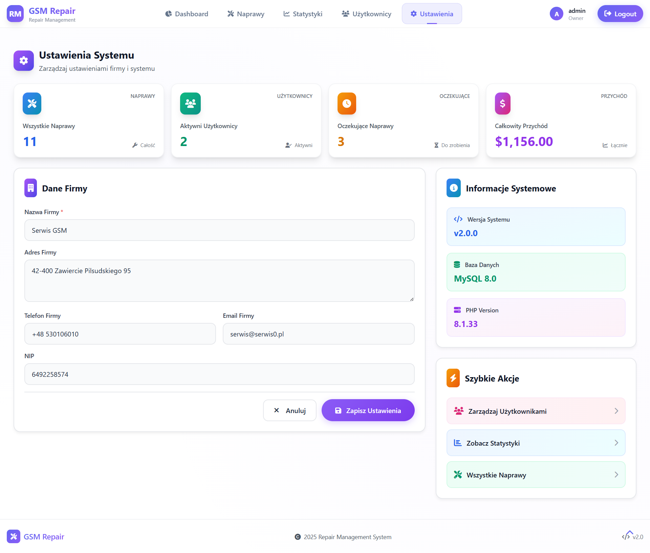Click the purple settings gear icon beside Ustawienia Systemu
Screen dimensions: 650x553
[24, 61]
